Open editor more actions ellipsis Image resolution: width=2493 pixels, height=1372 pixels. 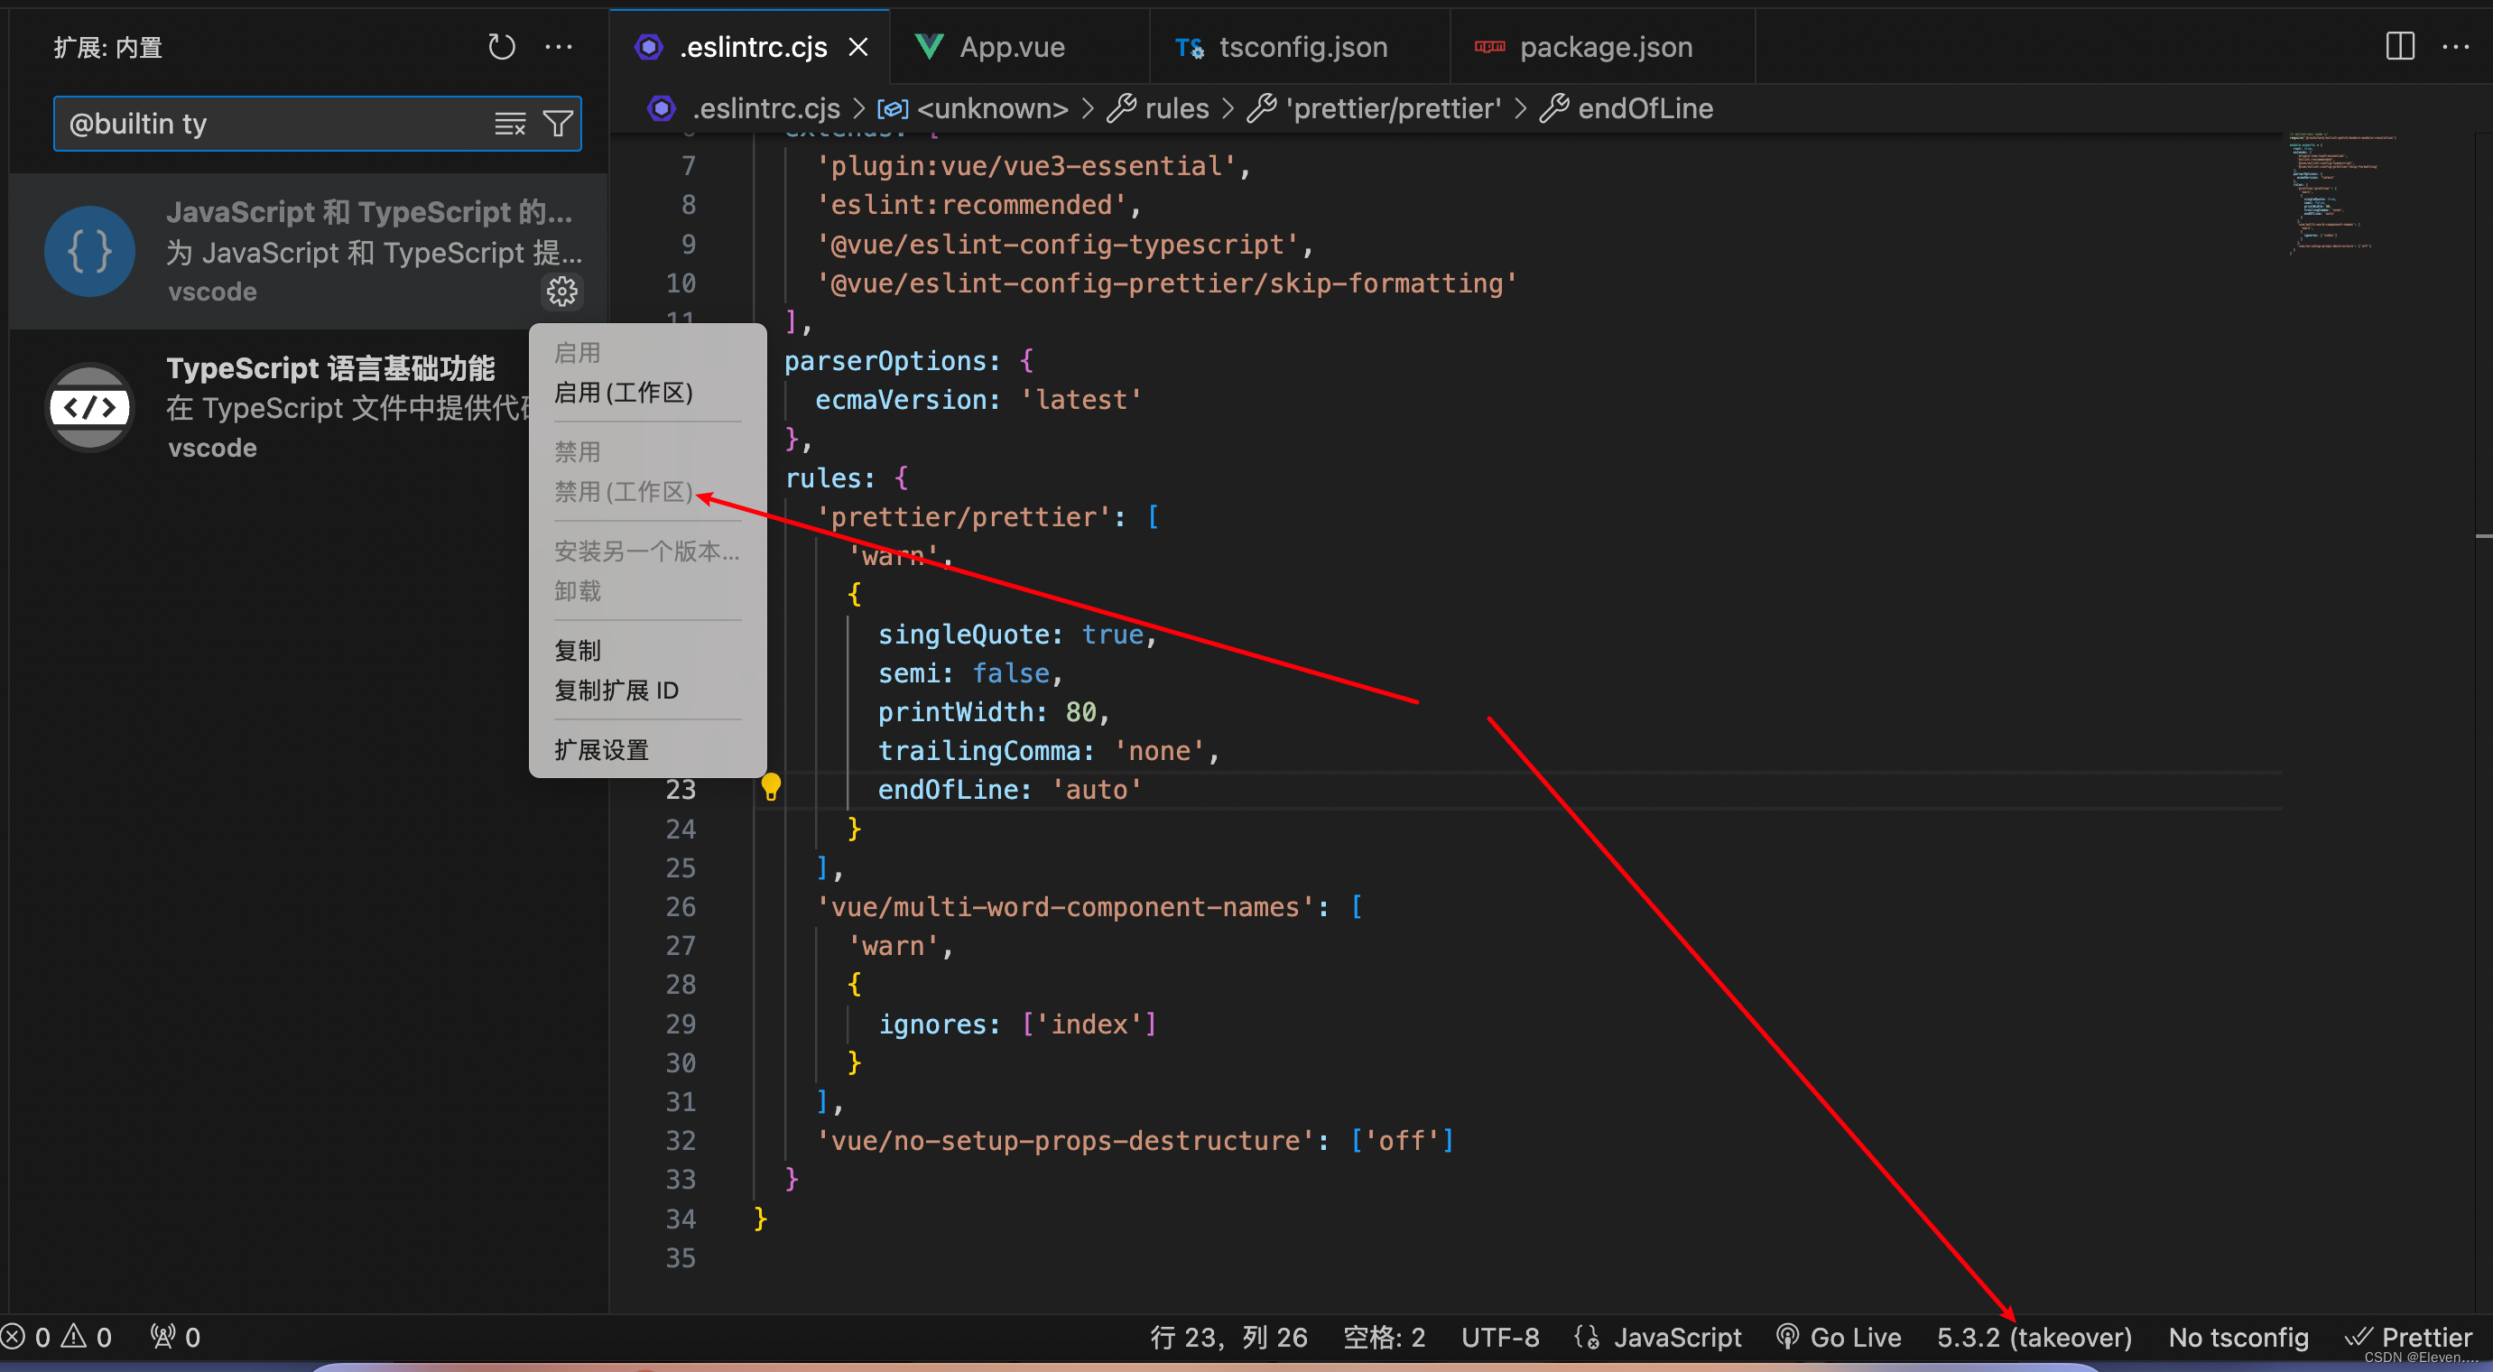click(x=2455, y=46)
